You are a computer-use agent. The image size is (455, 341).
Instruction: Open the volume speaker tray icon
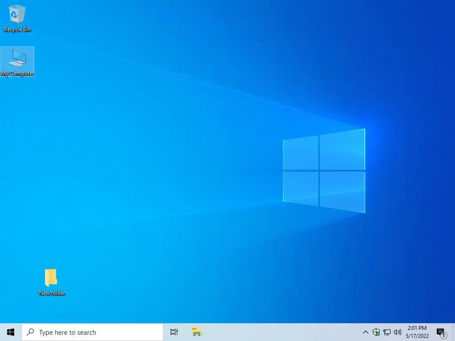coord(398,332)
